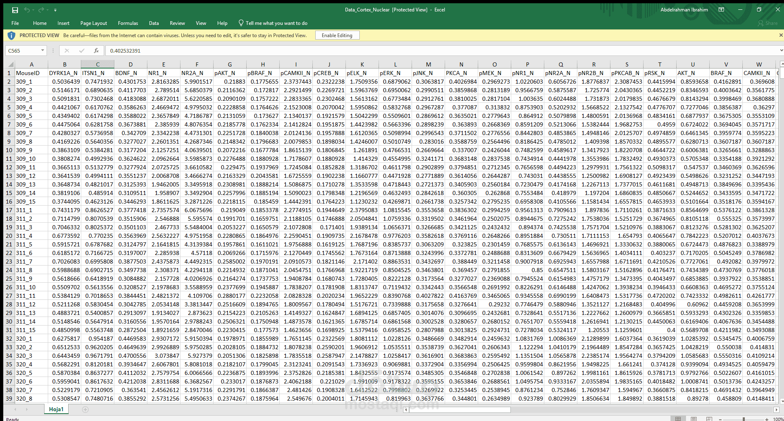Viewport: 784px width, 421px height.
Task: Close the Protected View message bar
Action: (x=781, y=35)
